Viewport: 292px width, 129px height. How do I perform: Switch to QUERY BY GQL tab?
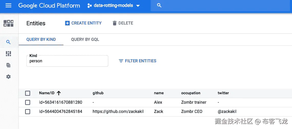(85, 39)
